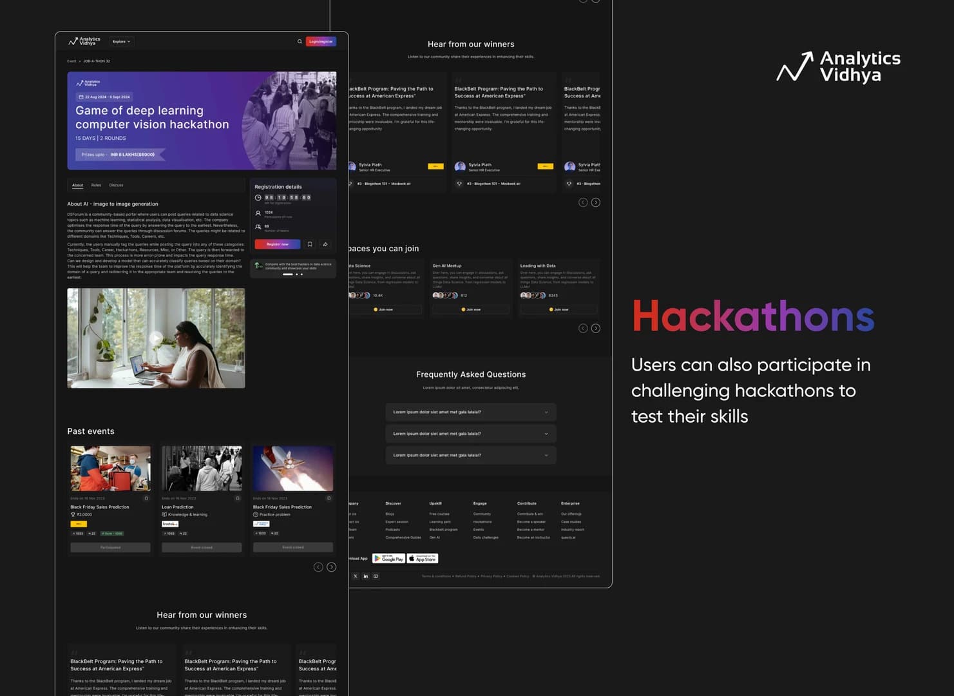The width and height of the screenshot is (954, 696).
Task: Open the Terms & conditions footer link
Action: [436, 576]
